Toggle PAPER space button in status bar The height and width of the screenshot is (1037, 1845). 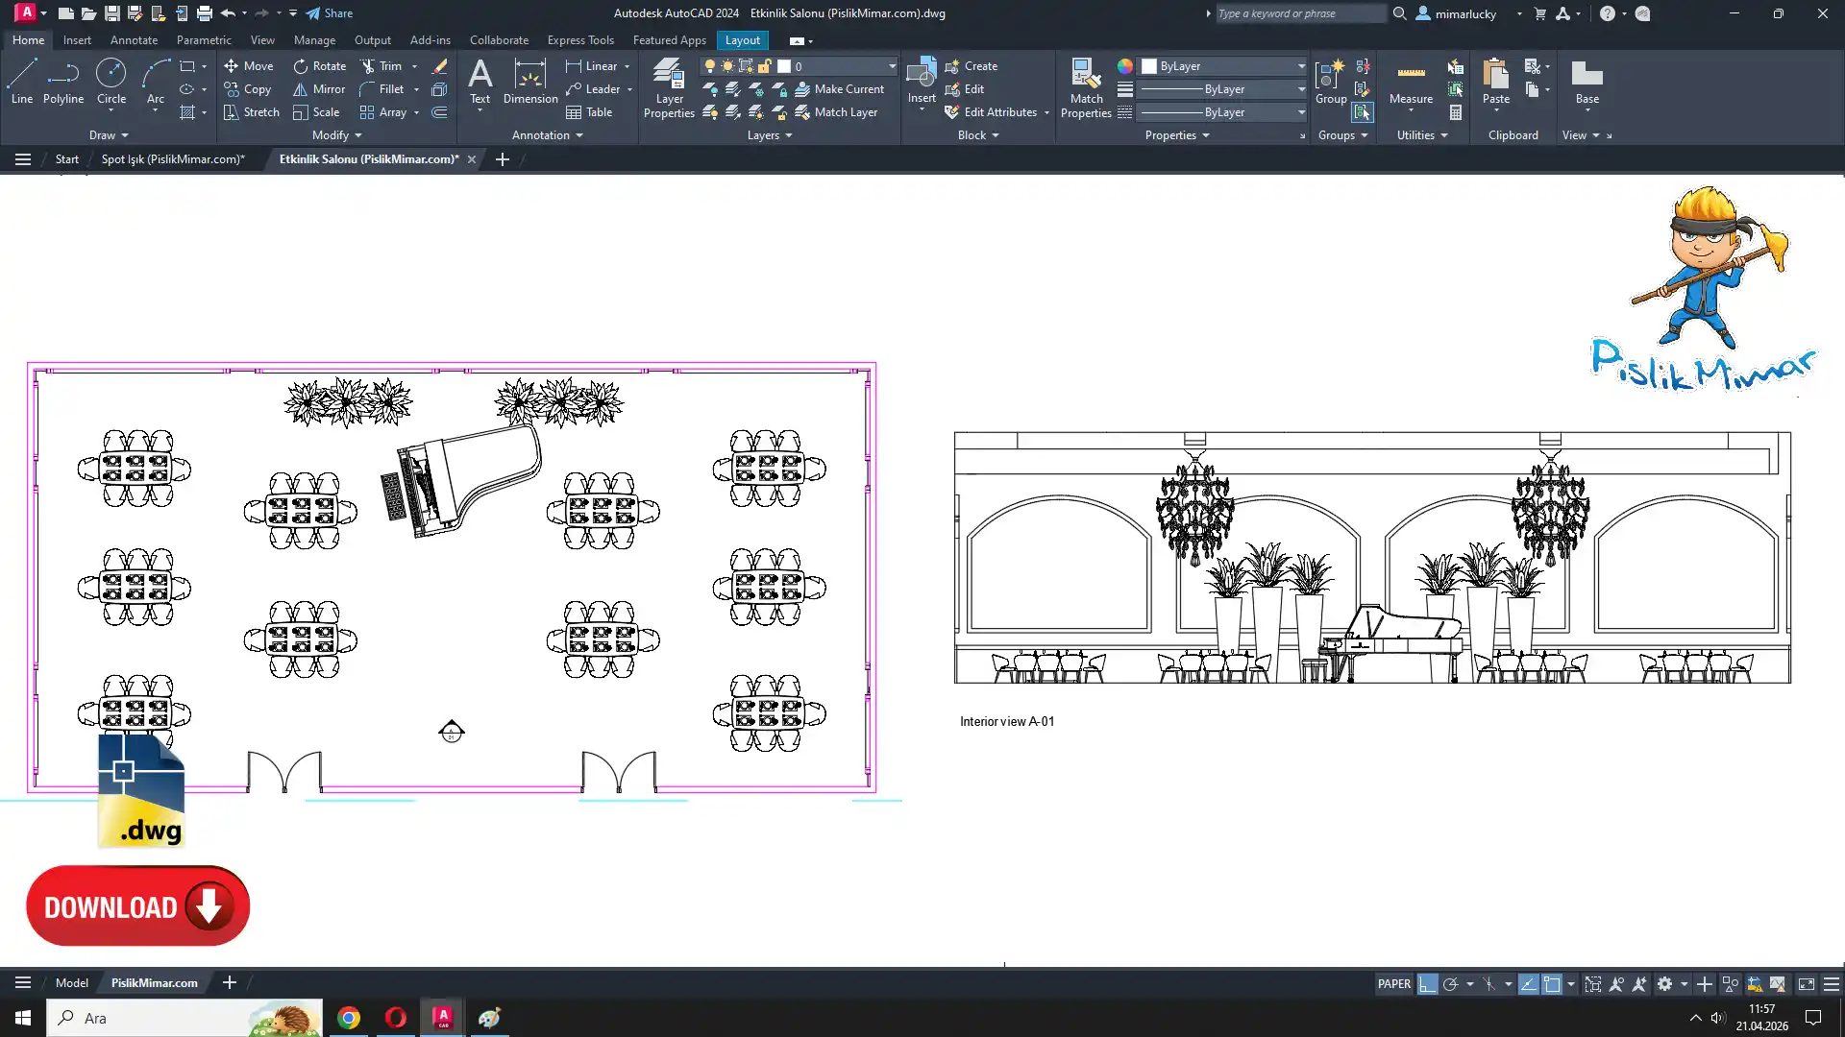[x=1393, y=984]
